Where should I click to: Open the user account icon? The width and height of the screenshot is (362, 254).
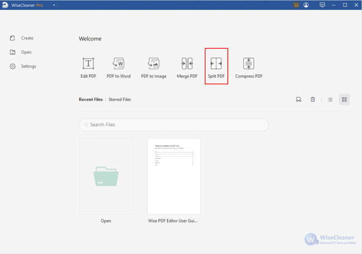pos(306,5)
